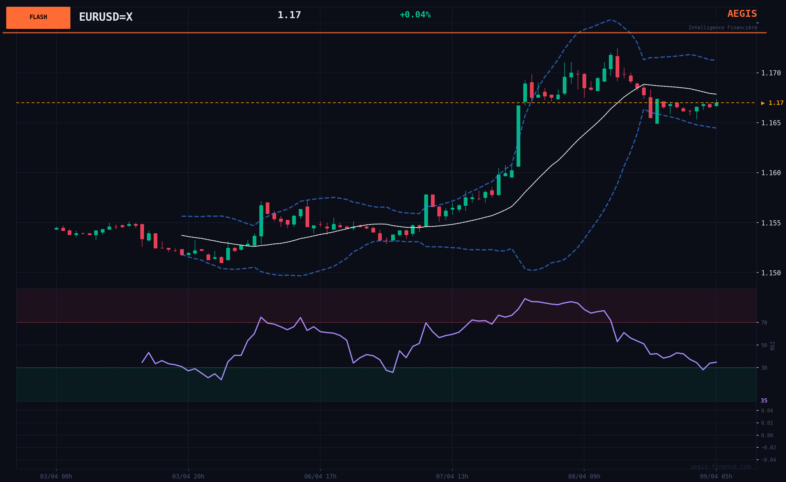This screenshot has width=786, height=482.
Task: Click the AEGIS logo text
Action: pos(742,14)
